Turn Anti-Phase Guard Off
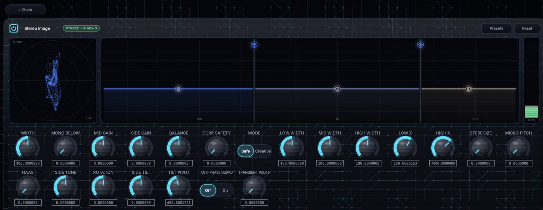 (x=208, y=190)
